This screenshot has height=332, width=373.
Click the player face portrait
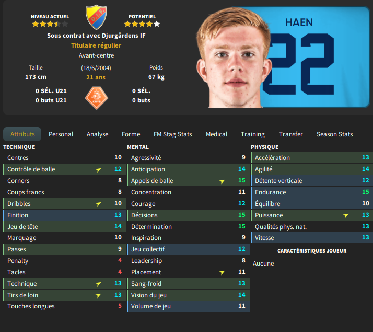pyautogui.click(x=235, y=57)
